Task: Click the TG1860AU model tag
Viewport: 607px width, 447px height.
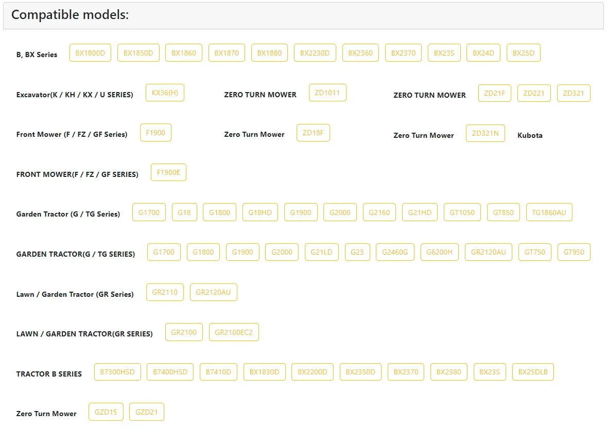Action: click(x=549, y=212)
